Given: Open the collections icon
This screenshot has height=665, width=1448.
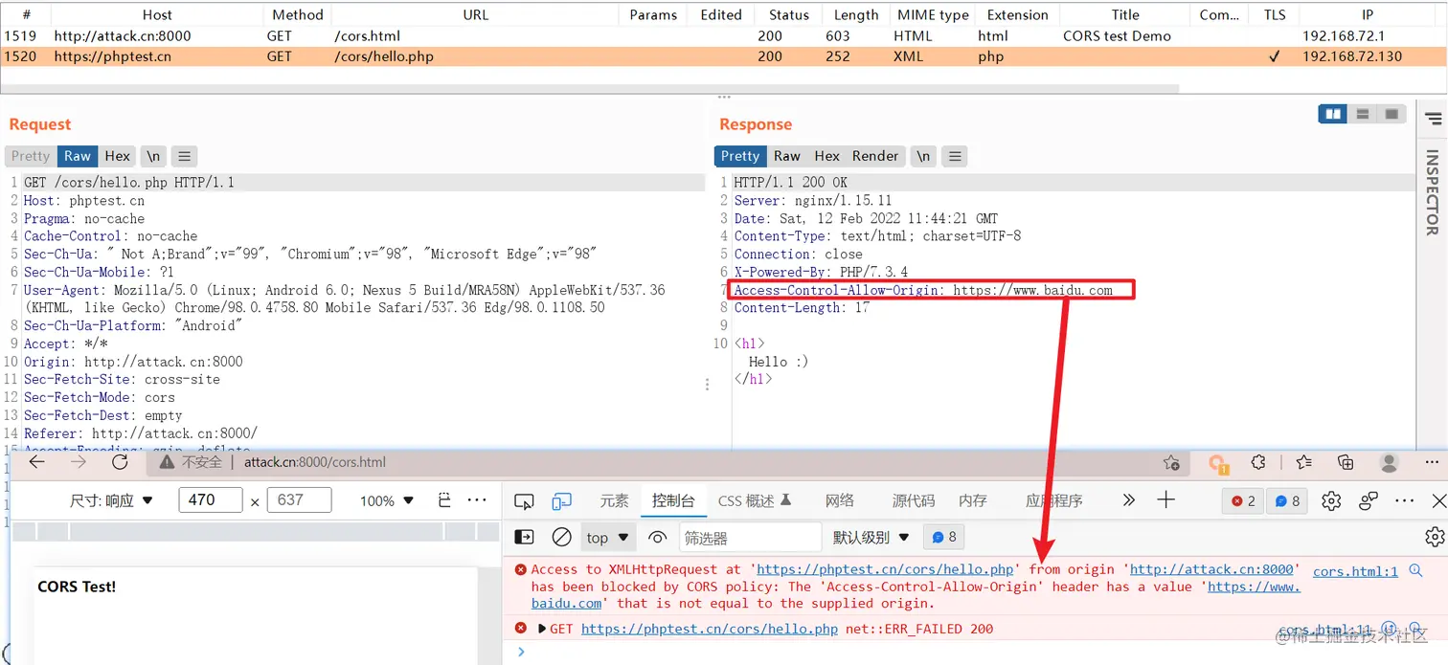Looking at the screenshot, I should tap(1346, 462).
